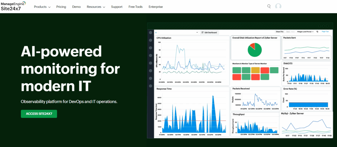Expand the Resources menu

point(96,7)
